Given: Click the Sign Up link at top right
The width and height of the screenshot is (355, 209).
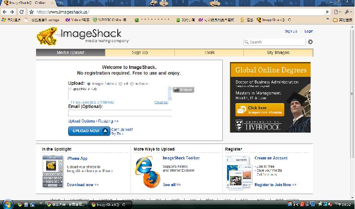Looking at the screenshot, I should point(291,31).
